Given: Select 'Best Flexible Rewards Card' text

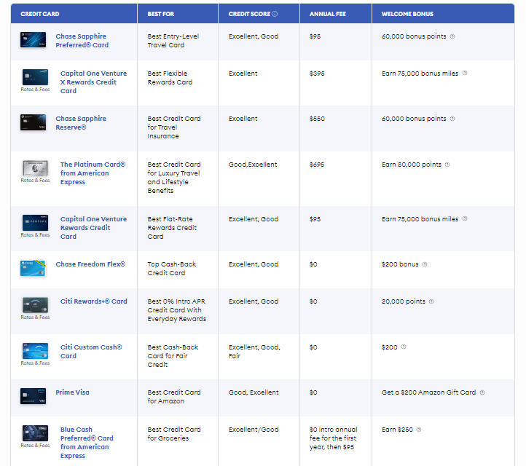Looking at the screenshot, I should [170, 78].
